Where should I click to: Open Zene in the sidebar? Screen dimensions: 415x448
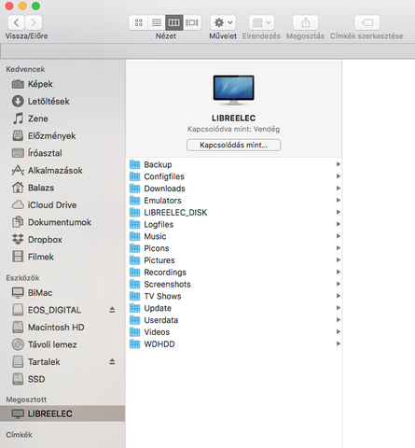click(62, 119)
